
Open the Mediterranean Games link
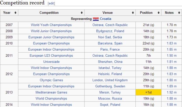pyautogui.click(x=51, y=92)
